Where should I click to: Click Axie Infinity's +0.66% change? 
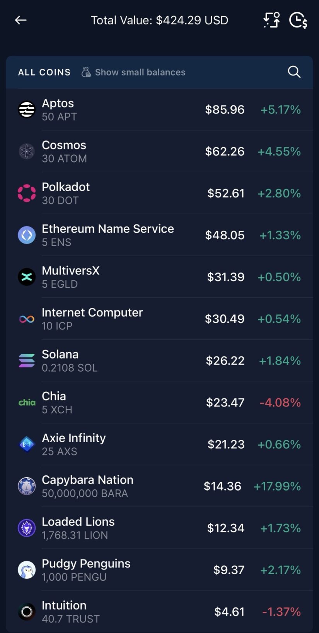click(x=279, y=444)
